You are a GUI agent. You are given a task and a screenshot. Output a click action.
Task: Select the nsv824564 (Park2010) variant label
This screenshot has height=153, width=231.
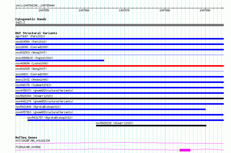(31, 42)
